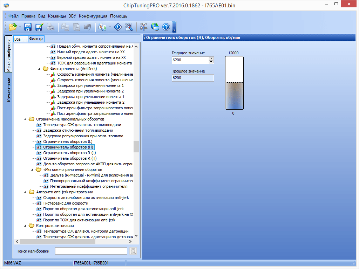Collapse the Ограничение максимальных оборотов folder
The width and height of the screenshot is (359, 269).
[25, 119]
